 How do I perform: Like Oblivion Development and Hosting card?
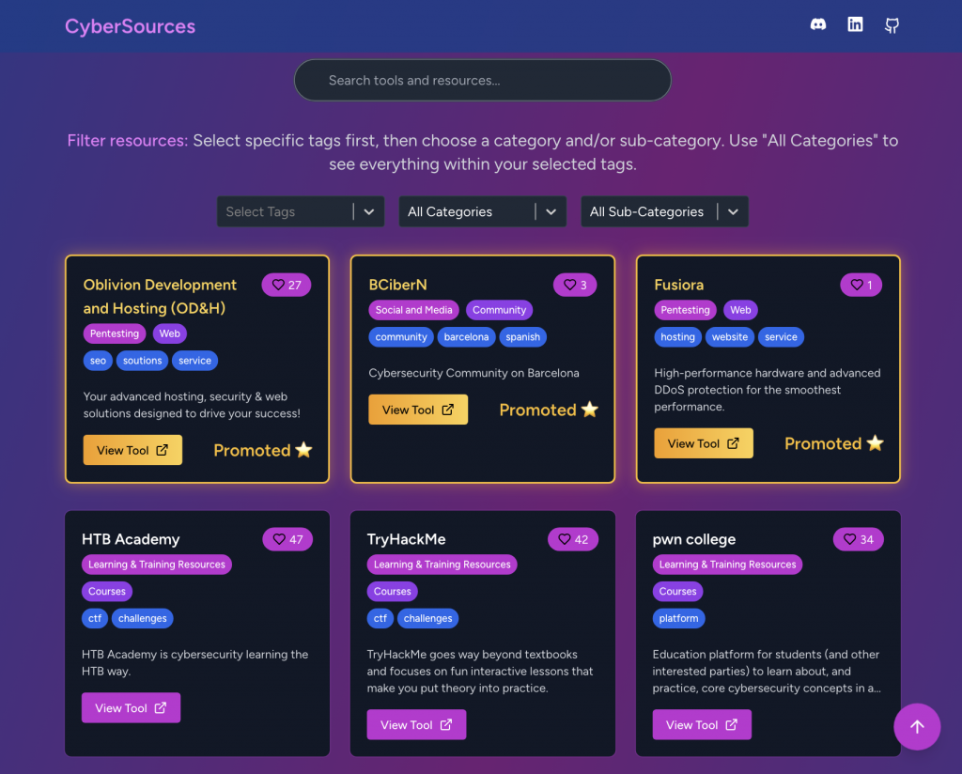coord(287,285)
